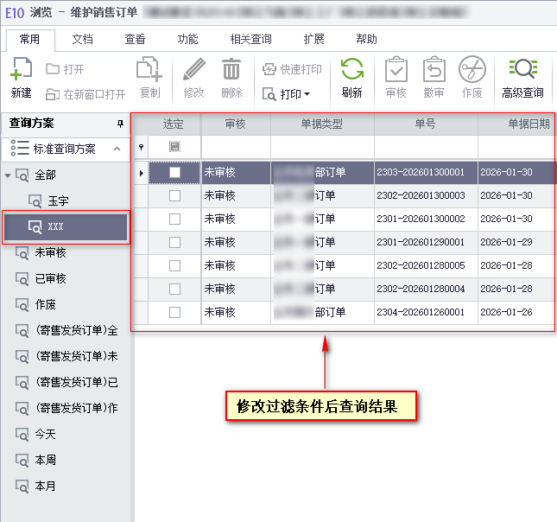Image resolution: width=557 pixels, height=522 pixels.
Task: Collapse the 标准查询方案 section
Action: point(117,150)
